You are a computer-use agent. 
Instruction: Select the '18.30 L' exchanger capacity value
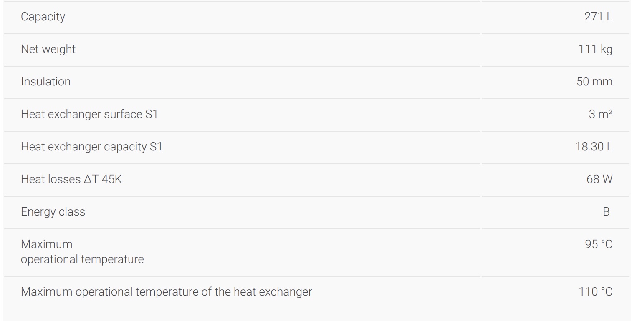(594, 147)
